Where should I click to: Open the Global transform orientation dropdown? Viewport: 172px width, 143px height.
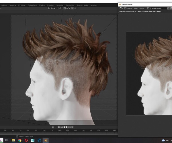pos(53,8)
